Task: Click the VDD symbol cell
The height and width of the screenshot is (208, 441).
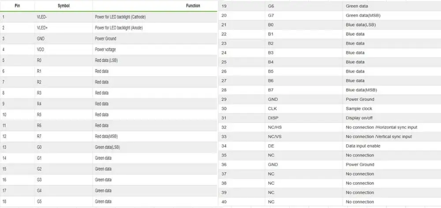Action: click(41, 50)
